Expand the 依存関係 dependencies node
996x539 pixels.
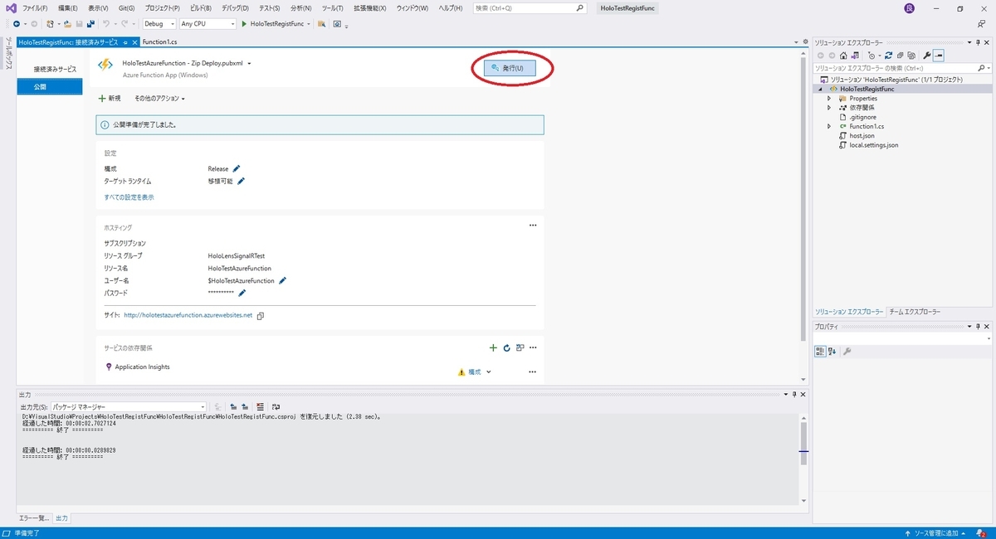829,108
